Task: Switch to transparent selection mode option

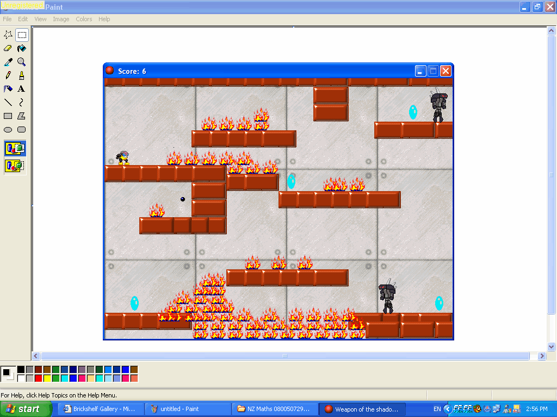Action: [15, 166]
